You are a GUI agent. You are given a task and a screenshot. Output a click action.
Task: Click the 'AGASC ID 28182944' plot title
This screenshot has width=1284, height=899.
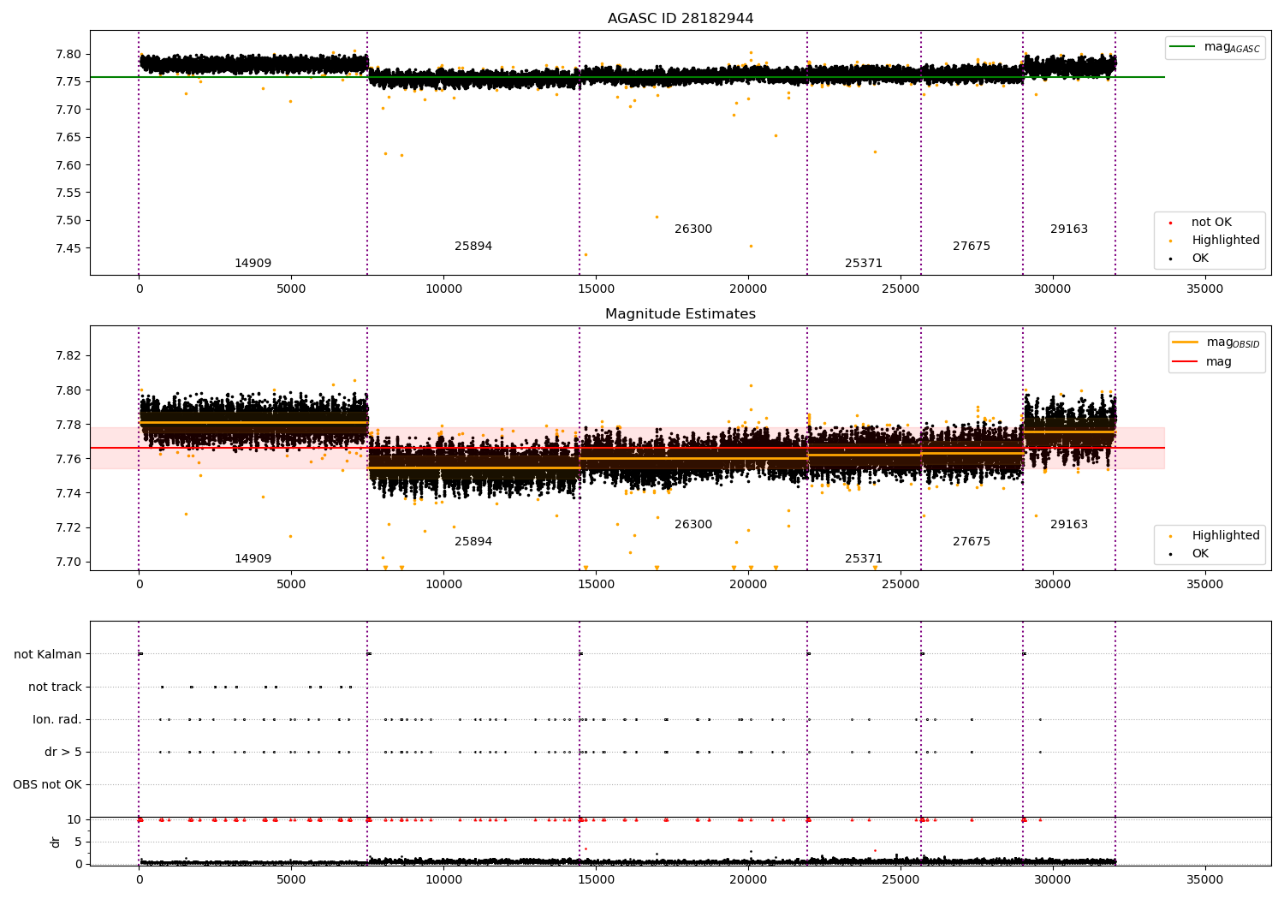tap(681, 19)
